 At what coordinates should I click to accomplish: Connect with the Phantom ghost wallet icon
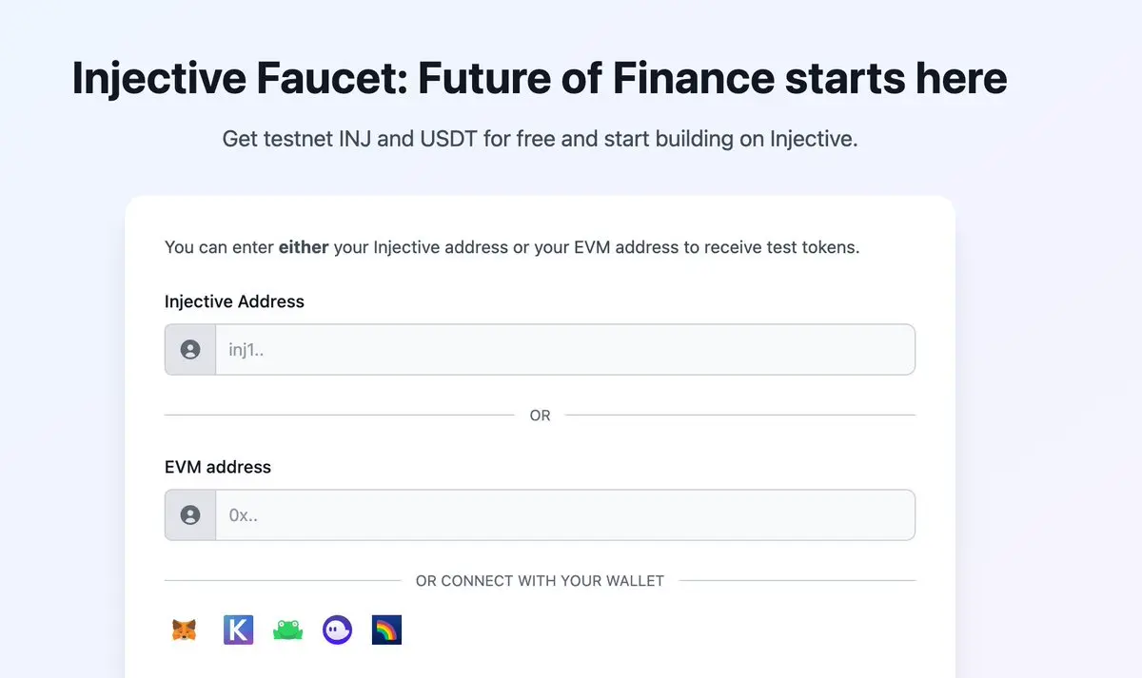337,630
